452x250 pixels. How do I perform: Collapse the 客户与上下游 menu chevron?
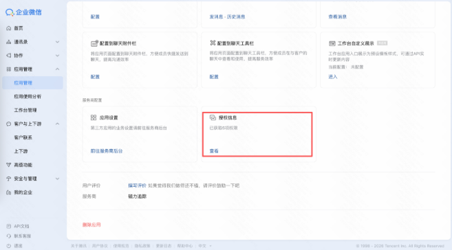tap(57, 124)
